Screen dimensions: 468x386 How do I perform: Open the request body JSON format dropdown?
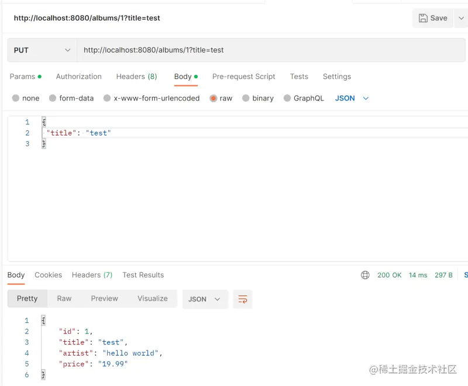pyautogui.click(x=352, y=98)
